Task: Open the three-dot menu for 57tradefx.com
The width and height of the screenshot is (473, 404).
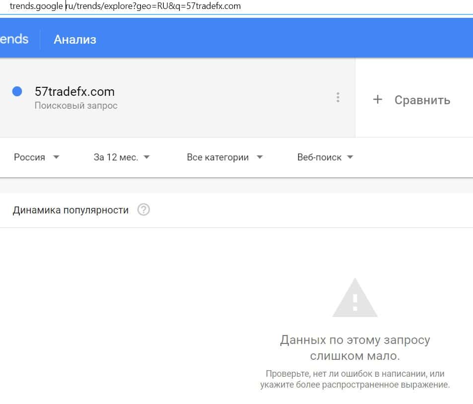Action: [338, 97]
